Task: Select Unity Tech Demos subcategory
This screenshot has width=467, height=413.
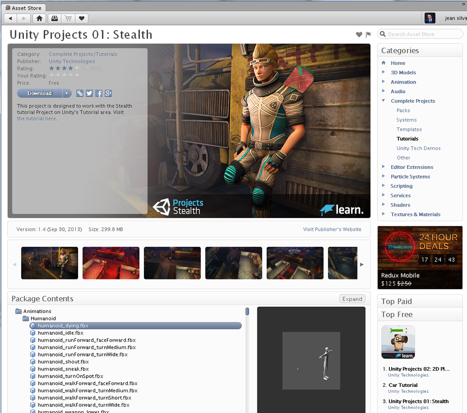Action: pos(418,148)
